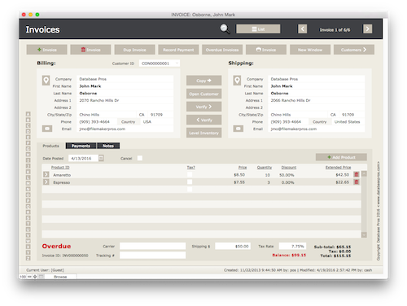Click the shipping Country field
The height and width of the screenshot is (306, 407).
[348, 122]
